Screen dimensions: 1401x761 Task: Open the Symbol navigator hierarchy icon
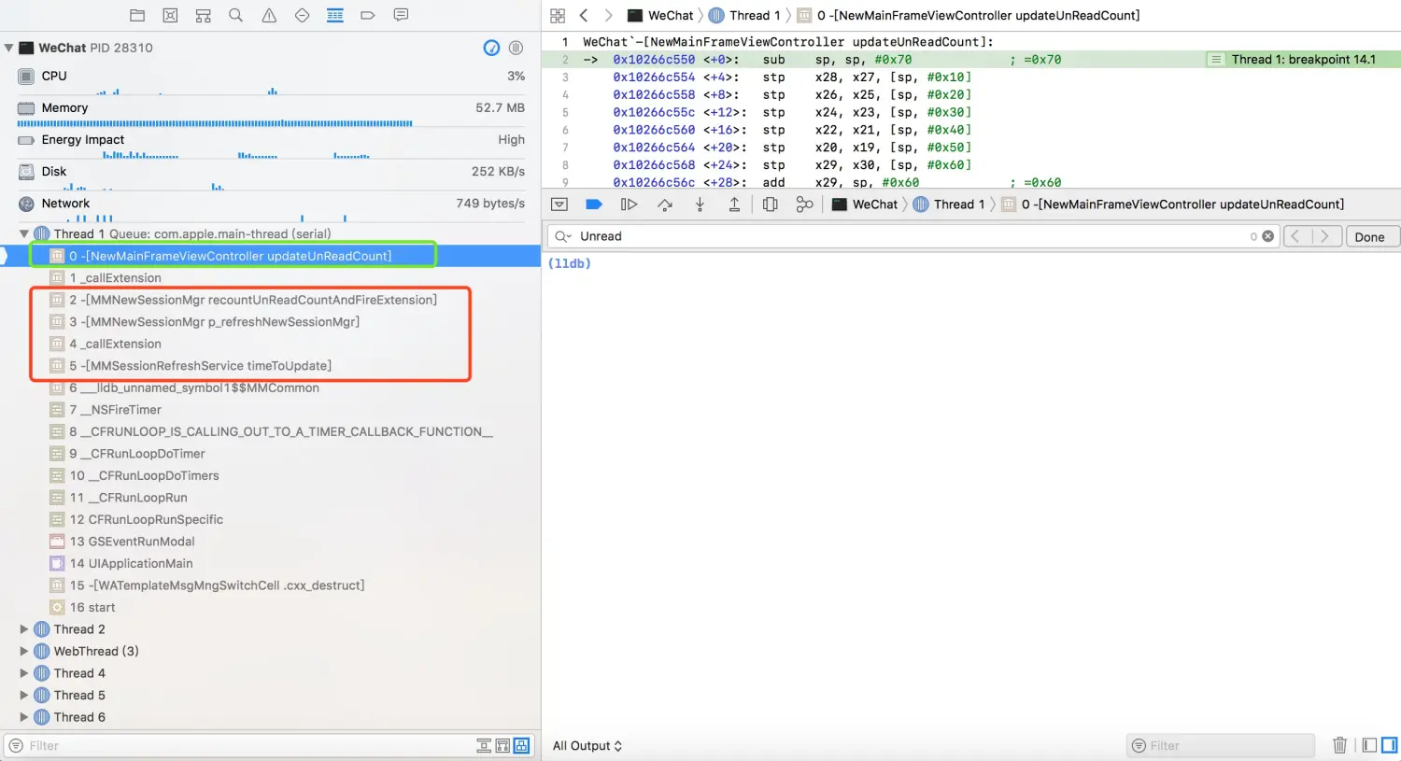(x=203, y=15)
